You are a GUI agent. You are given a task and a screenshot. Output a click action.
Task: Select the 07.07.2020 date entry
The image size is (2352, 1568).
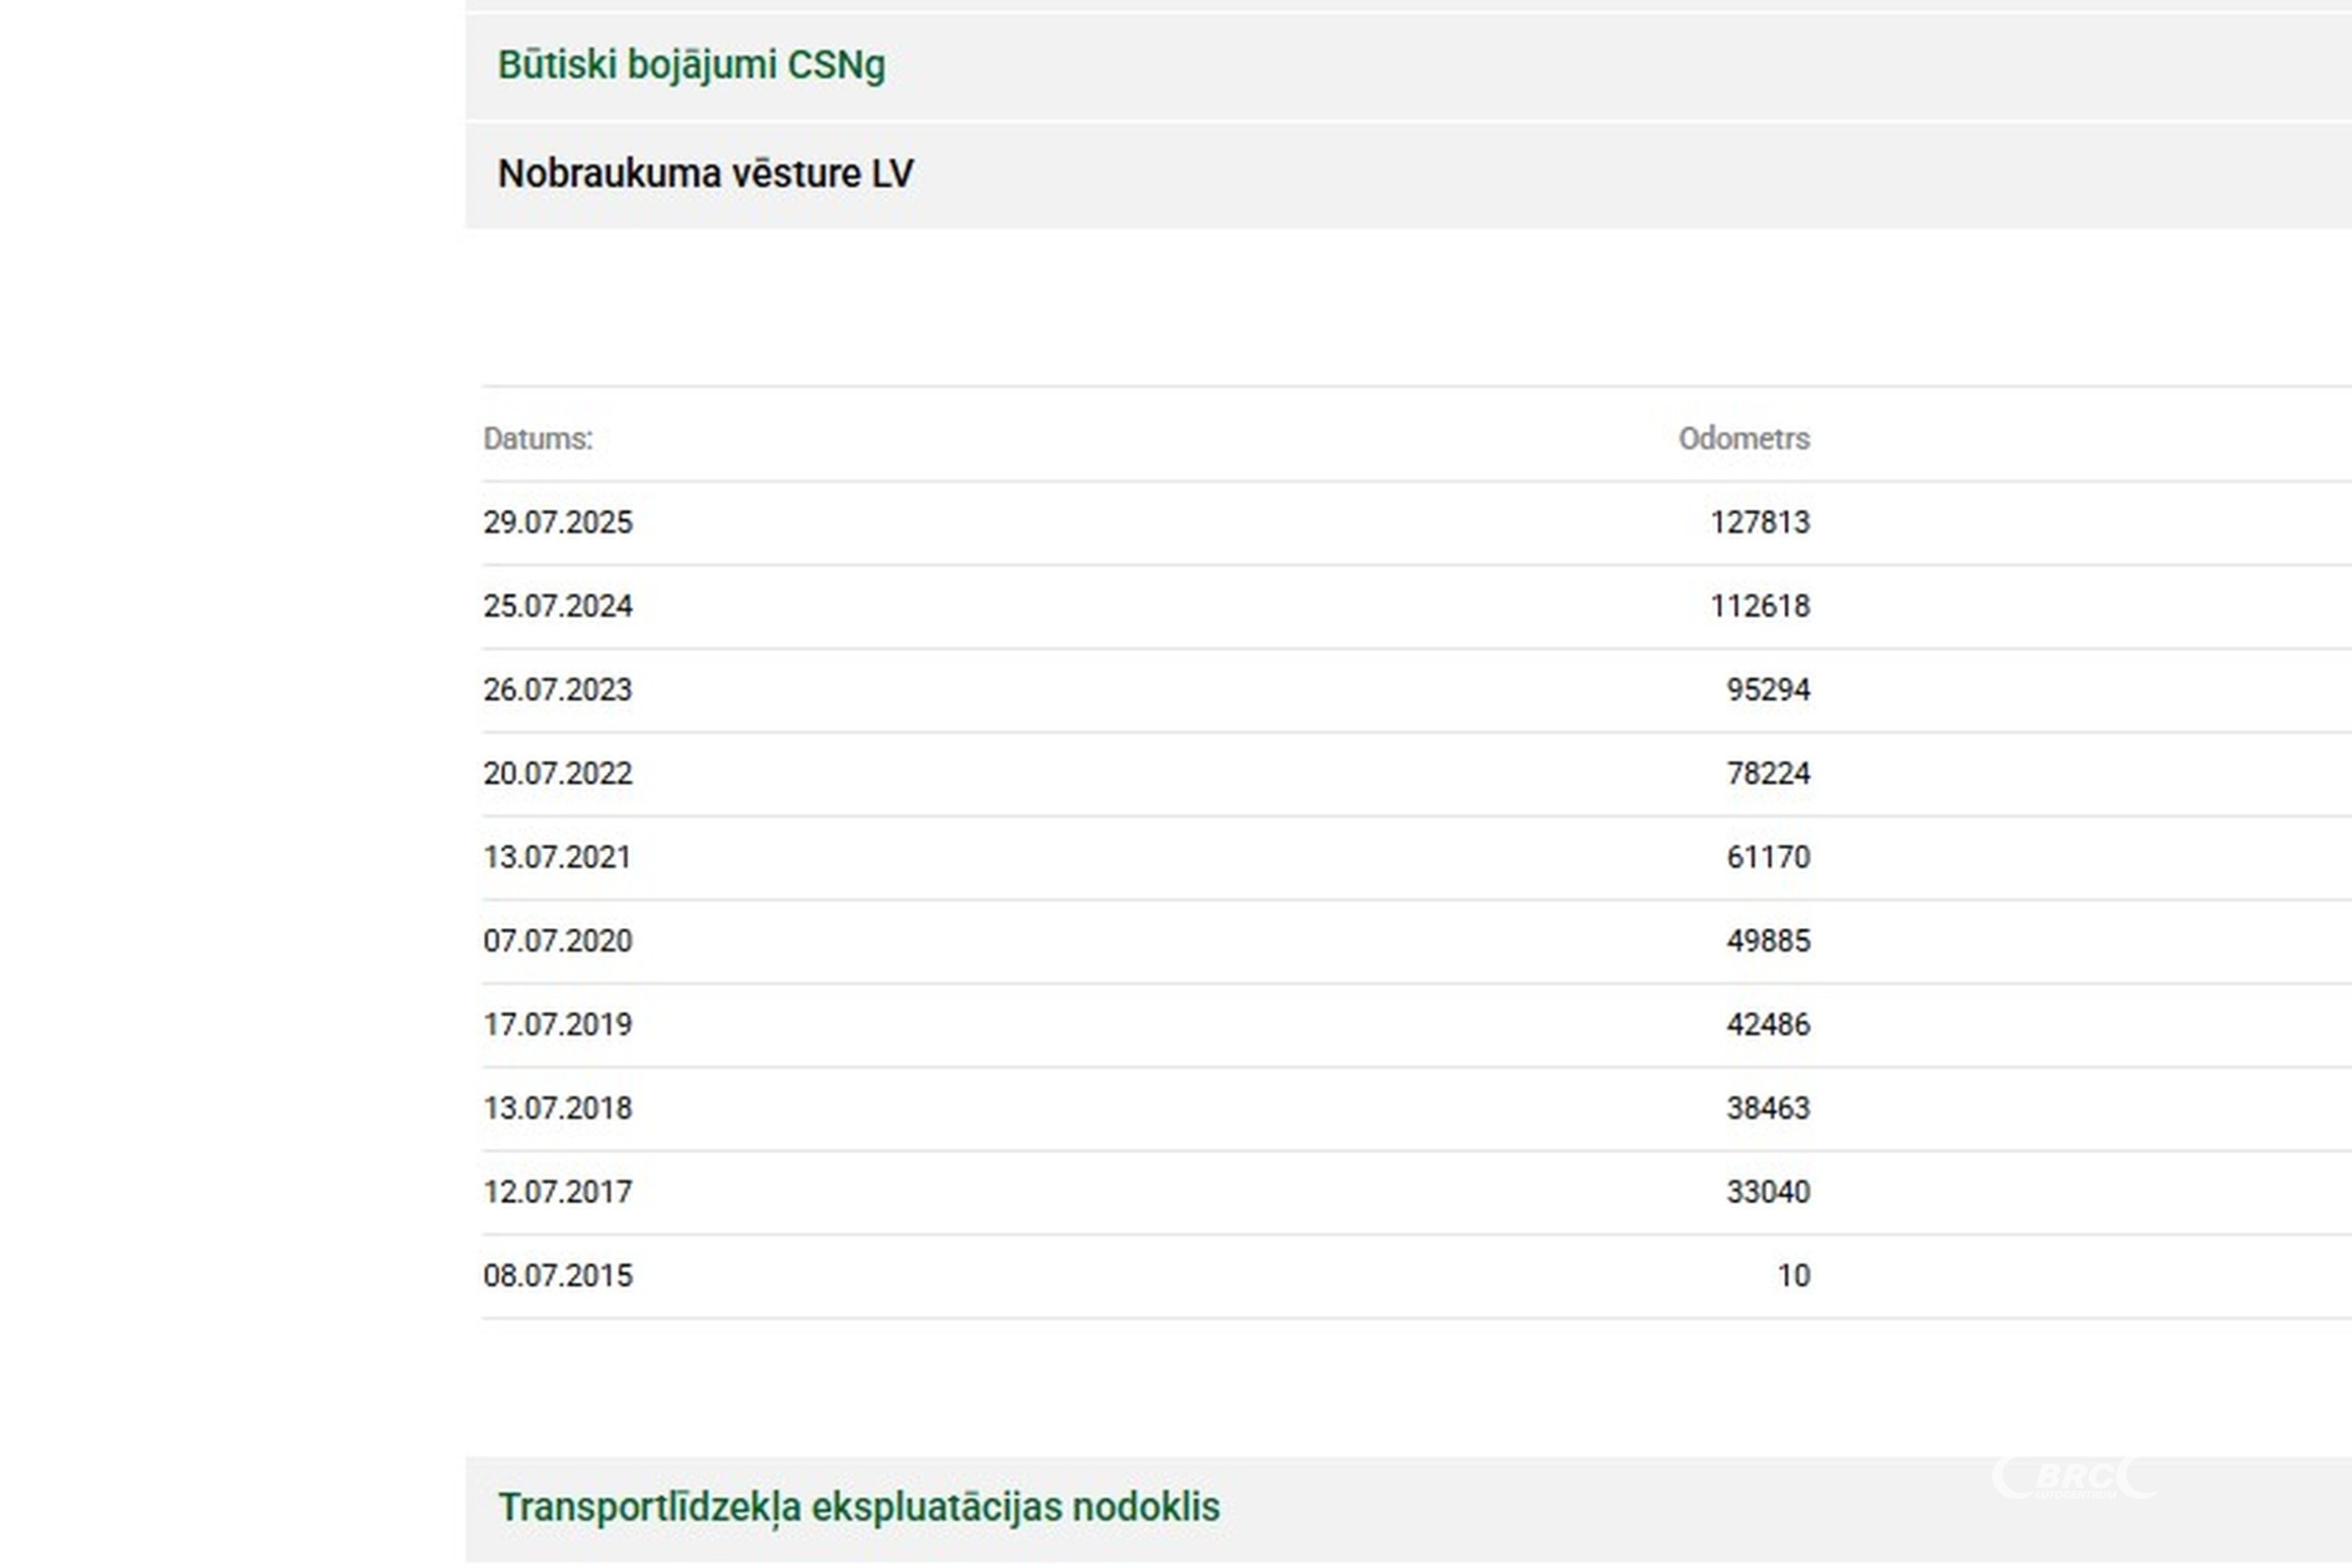(558, 941)
